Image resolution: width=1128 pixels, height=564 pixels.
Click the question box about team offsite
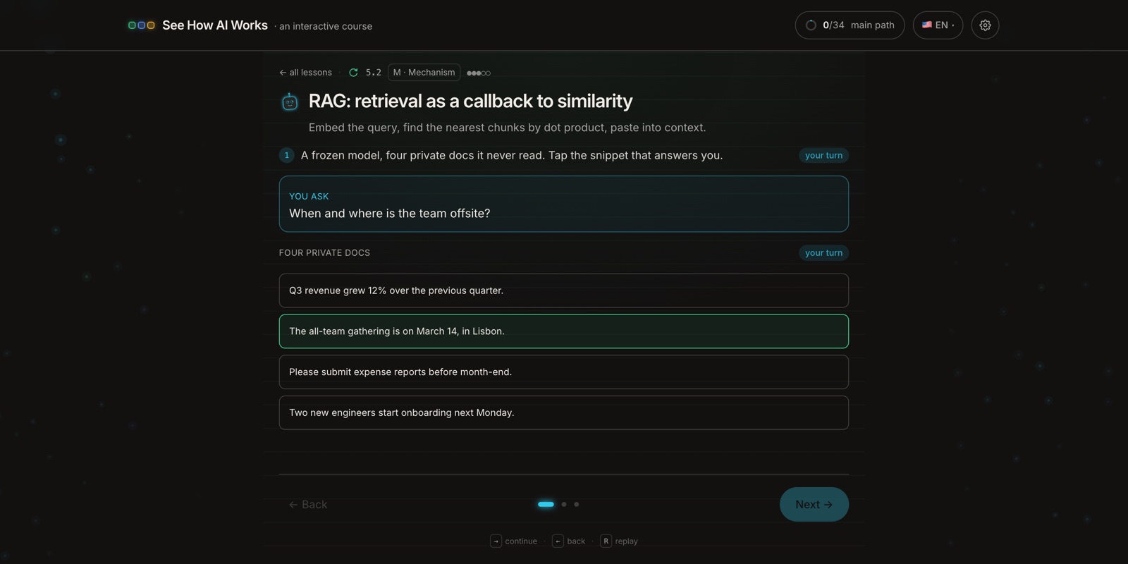(564, 204)
